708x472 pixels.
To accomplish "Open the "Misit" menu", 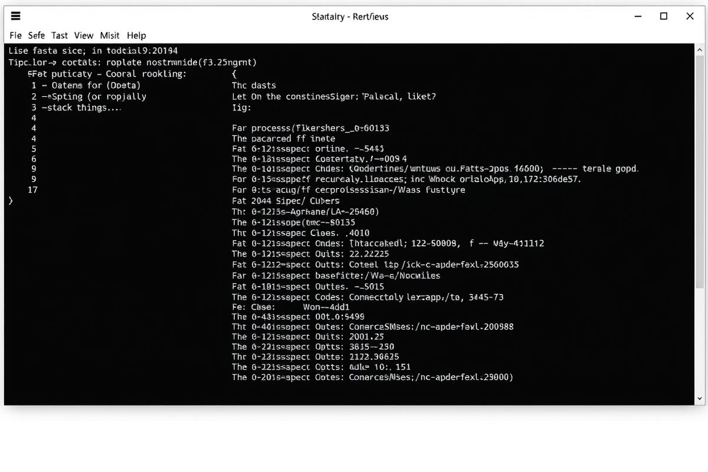I will point(110,35).
